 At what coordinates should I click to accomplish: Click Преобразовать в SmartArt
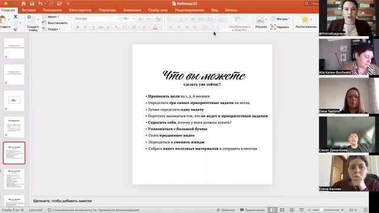(x=239, y=24)
